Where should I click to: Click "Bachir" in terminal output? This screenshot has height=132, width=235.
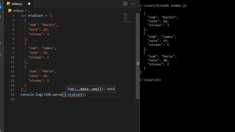169,17
